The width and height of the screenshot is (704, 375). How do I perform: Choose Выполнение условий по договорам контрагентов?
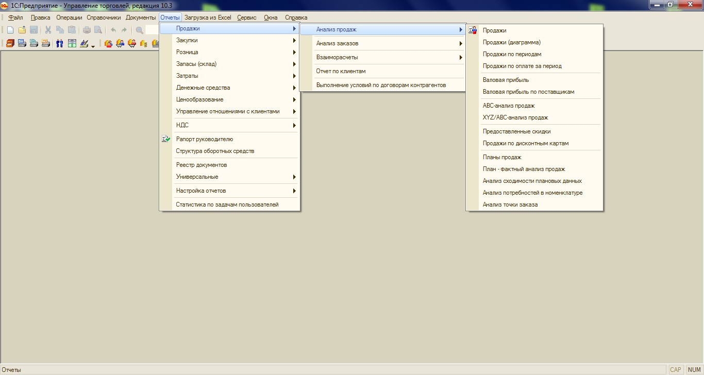tap(383, 85)
